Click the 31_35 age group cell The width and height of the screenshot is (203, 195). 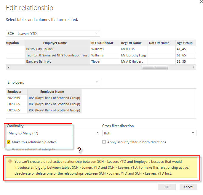pos(186,61)
